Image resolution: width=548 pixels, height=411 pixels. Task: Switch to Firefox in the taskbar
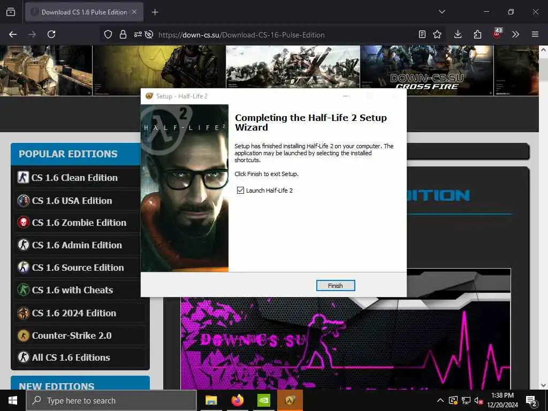click(237, 400)
